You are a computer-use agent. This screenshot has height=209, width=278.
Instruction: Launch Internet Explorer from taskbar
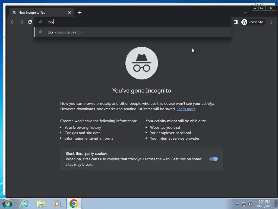24,204
